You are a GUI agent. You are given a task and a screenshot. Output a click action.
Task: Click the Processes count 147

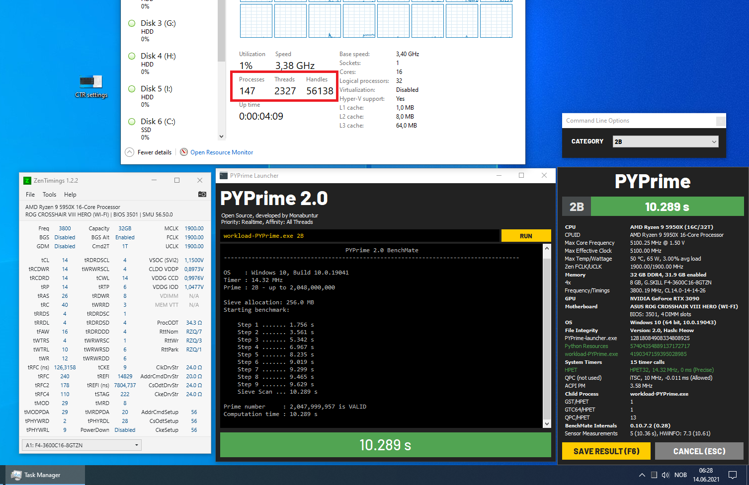pyautogui.click(x=247, y=91)
